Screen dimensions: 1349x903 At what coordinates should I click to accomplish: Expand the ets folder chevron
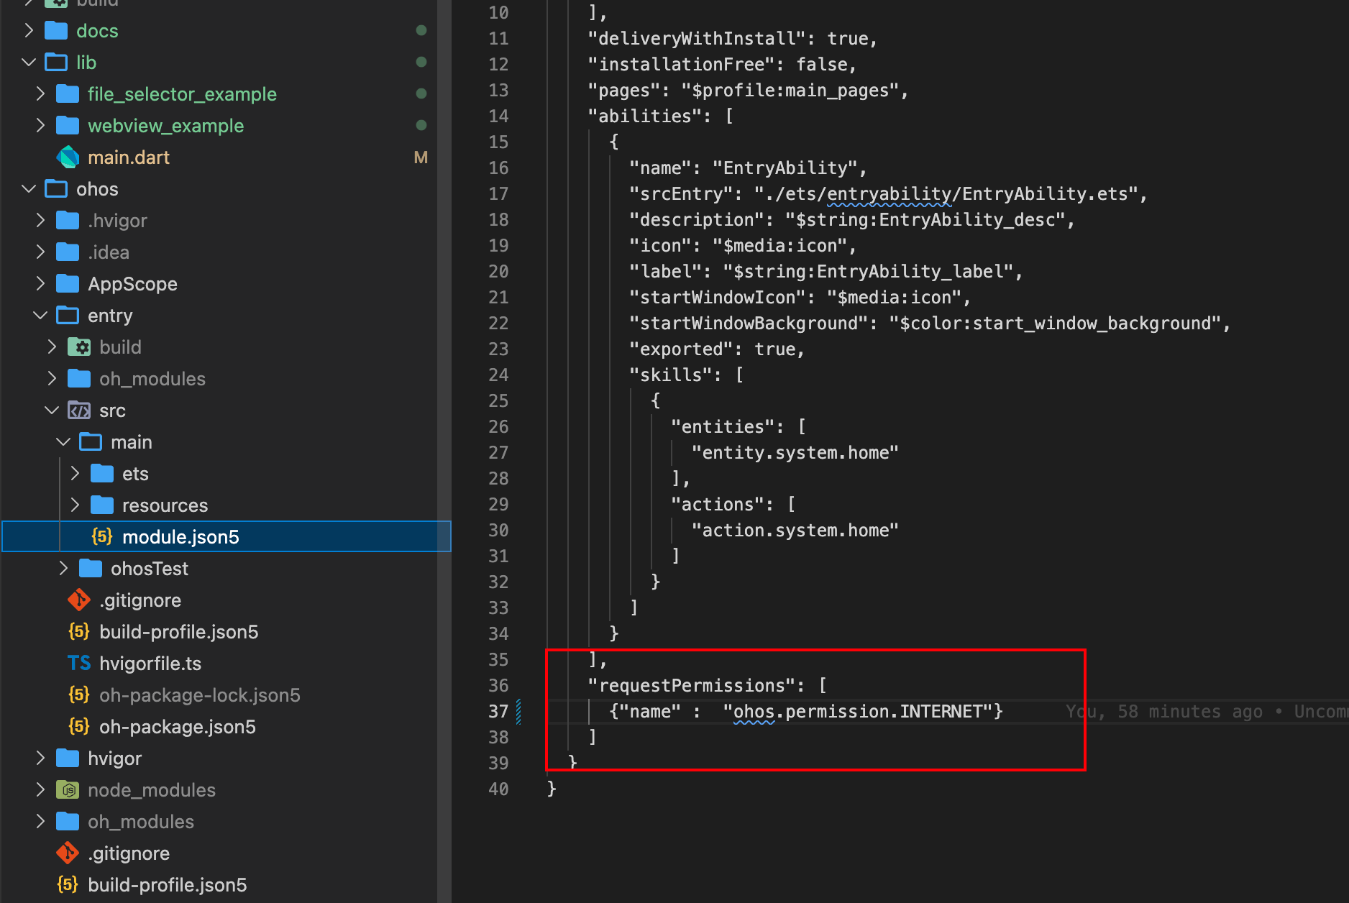point(75,474)
